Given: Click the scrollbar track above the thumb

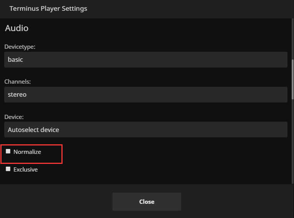Looking at the screenshot, I should click(x=292, y=38).
